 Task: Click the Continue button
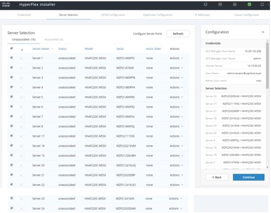point(248,177)
